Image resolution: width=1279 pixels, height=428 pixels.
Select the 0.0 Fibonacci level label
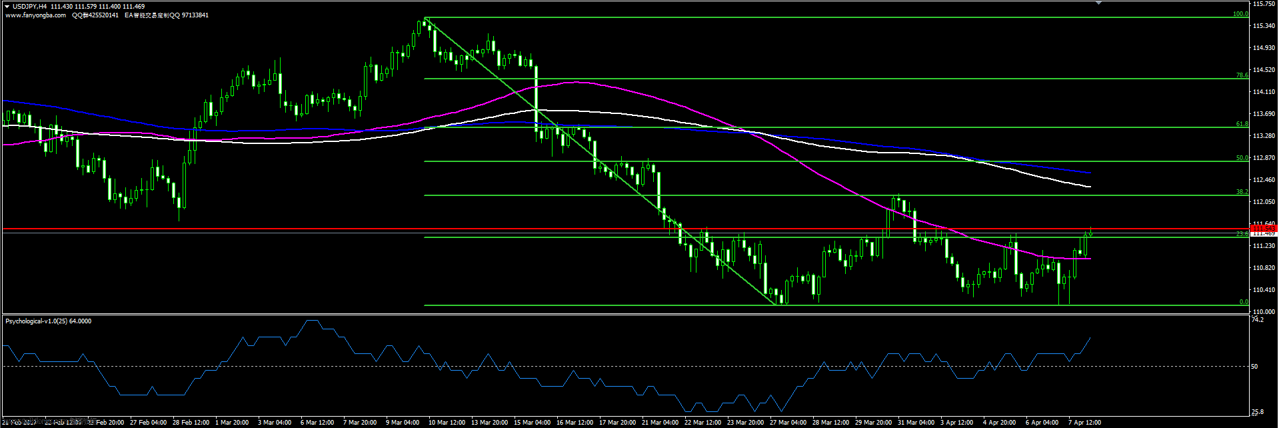point(1244,302)
